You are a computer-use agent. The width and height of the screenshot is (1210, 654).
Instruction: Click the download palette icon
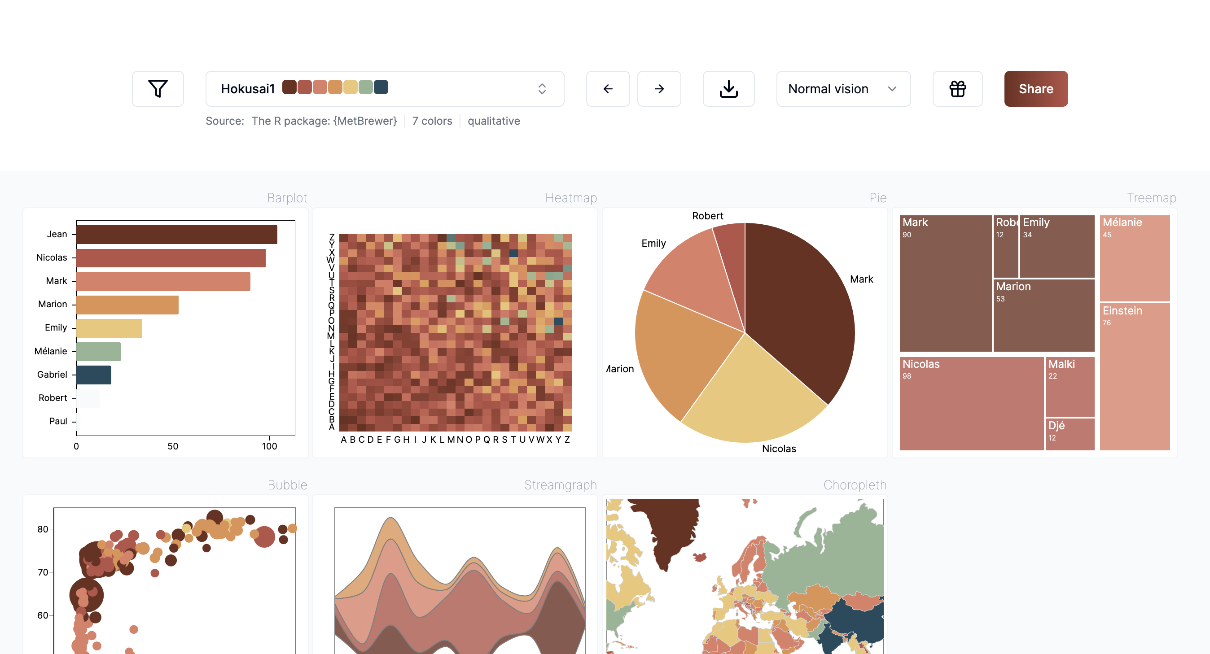pyautogui.click(x=728, y=89)
